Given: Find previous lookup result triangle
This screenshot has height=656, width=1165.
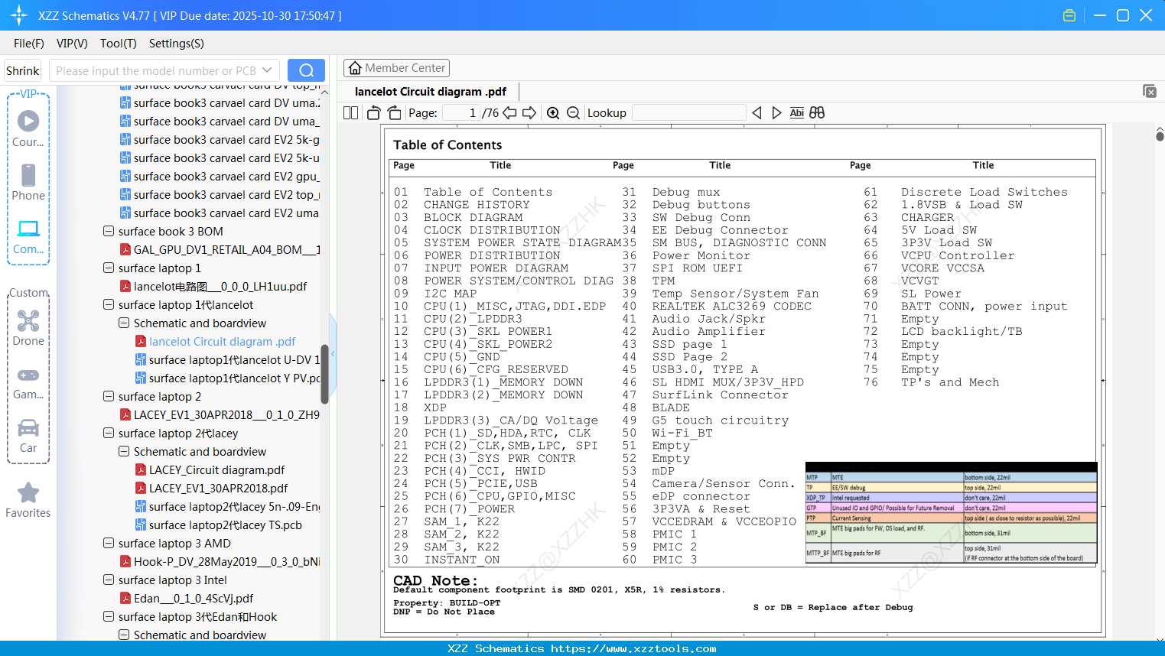Looking at the screenshot, I should (x=757, y=112).
